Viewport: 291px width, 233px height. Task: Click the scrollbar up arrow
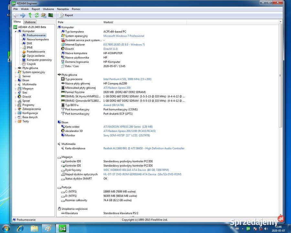pyautogui.click(x=280, y=22)
